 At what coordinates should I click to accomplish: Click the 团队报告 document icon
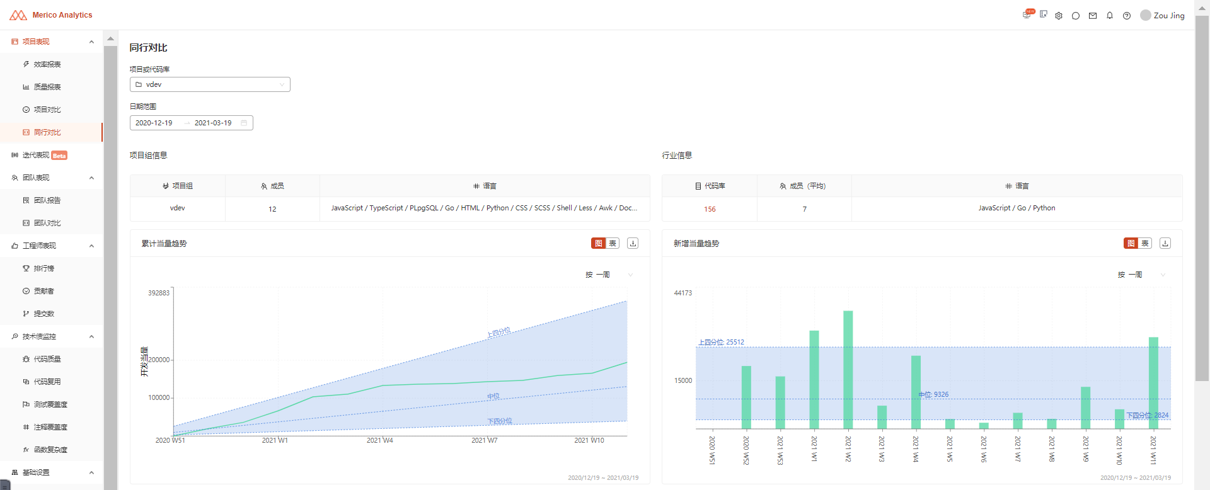coord(26,200)
